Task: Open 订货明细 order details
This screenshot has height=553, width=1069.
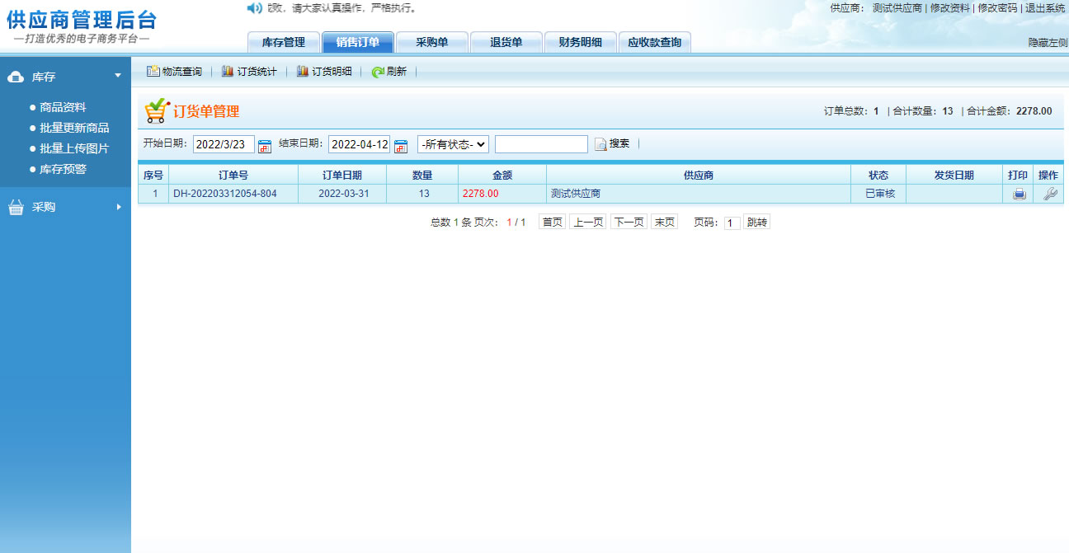Action: click(x=323, y=72)
